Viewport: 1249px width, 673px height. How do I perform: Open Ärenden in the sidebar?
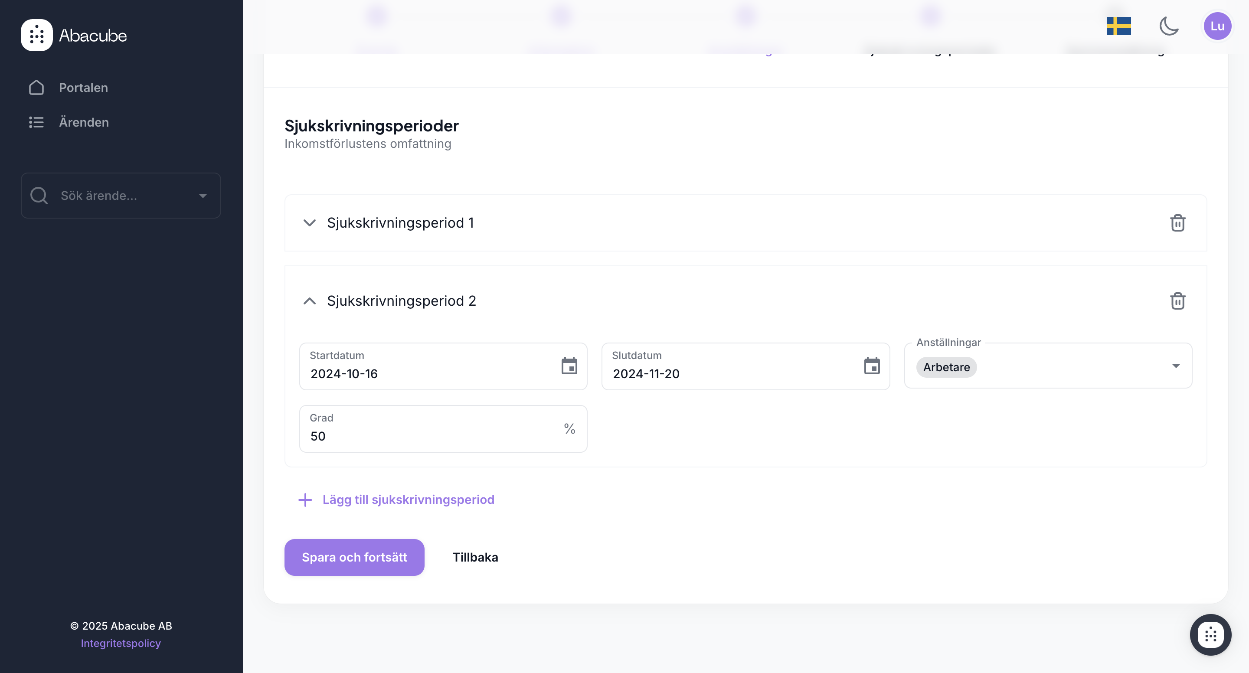click(83, 122)
